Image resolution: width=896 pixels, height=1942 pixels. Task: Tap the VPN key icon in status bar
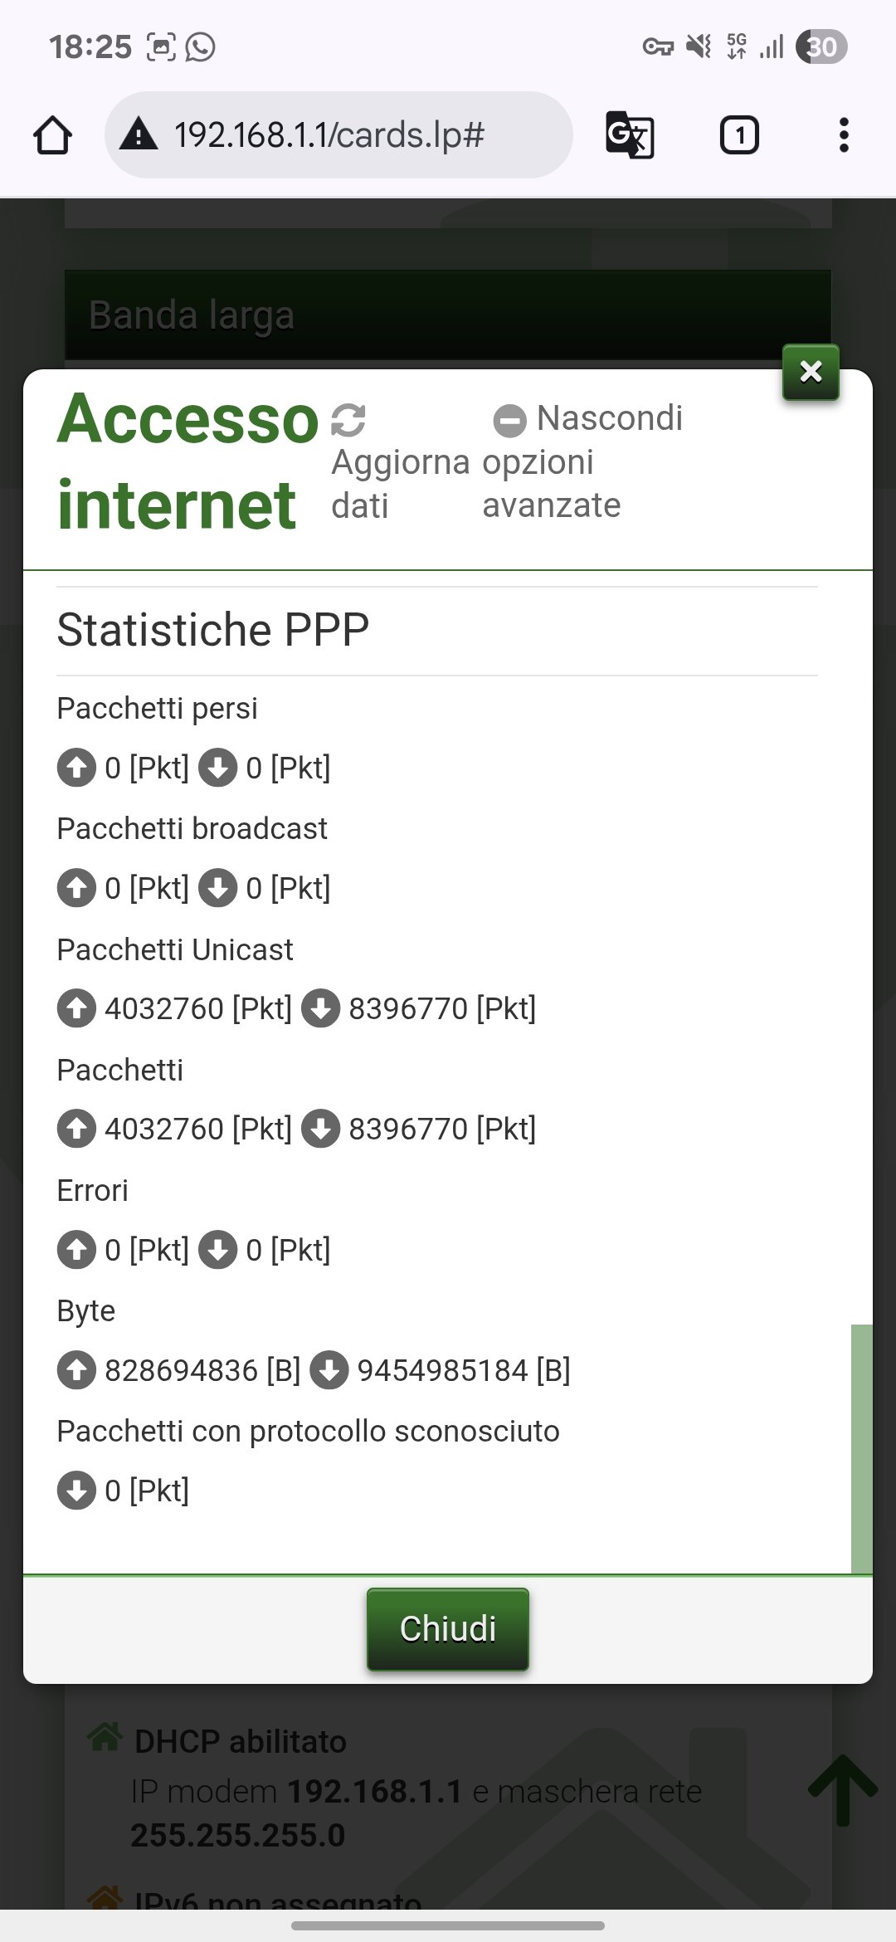coord(658,46)
